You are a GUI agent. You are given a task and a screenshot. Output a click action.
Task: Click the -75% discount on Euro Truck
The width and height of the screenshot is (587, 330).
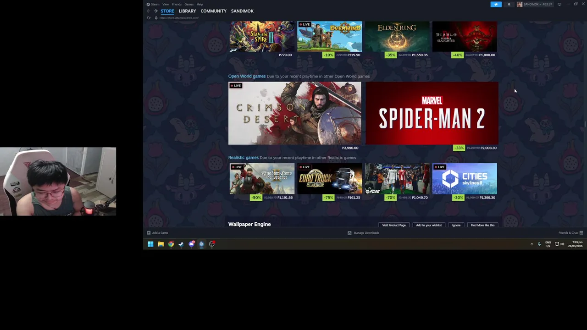tap(328, 198)
